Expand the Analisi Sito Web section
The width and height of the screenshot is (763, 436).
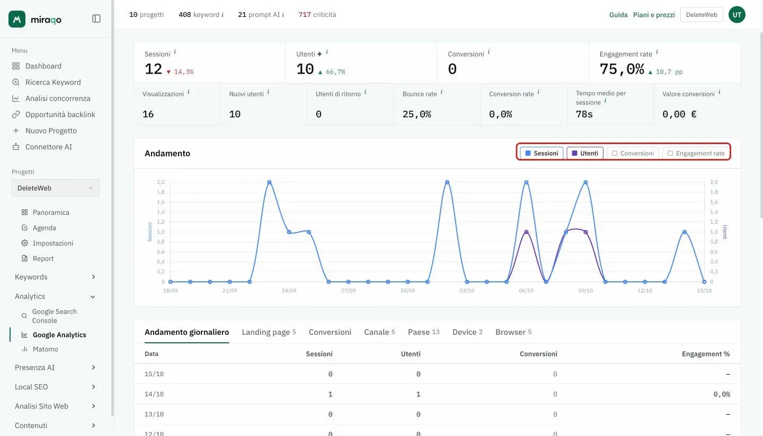click(56, 406)
